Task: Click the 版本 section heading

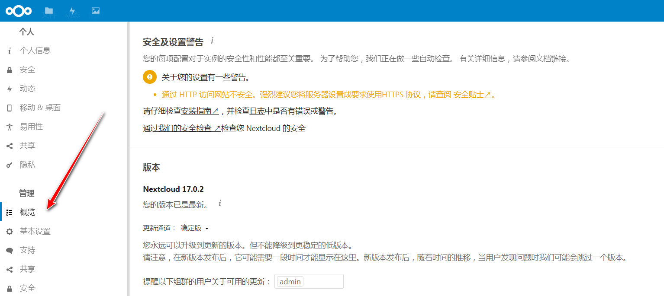Action: 151,168
